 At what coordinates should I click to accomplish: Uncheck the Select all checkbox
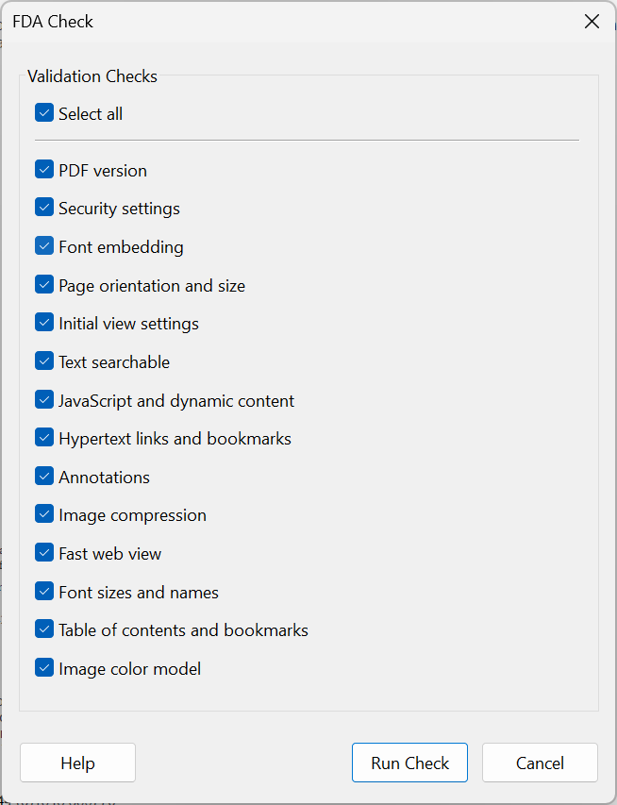[43, 112]
